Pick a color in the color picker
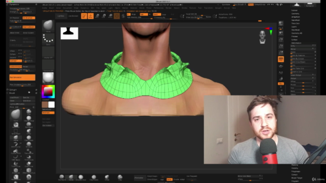326x183 pixels. (48, 91)
